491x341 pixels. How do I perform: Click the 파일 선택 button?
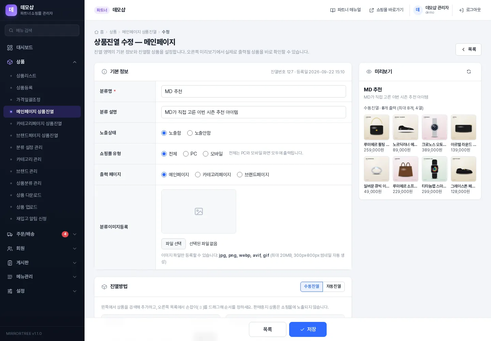click(174, 244)
